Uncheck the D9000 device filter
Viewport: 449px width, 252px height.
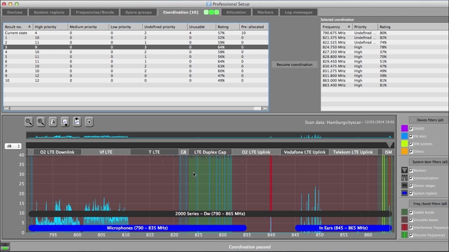[411, 128]
